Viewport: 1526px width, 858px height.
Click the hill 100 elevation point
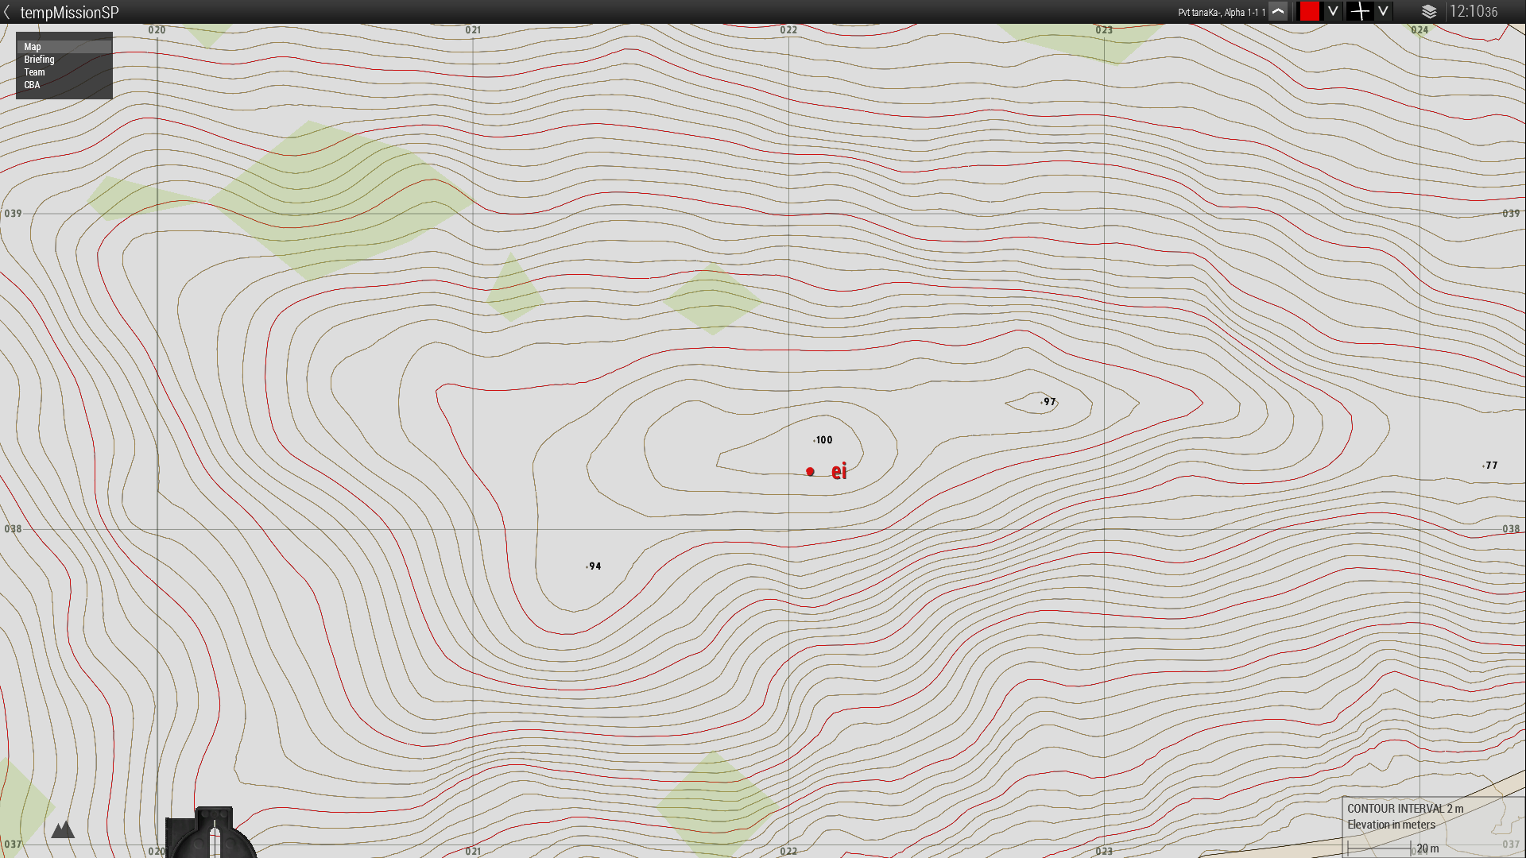tap(815, 440)
